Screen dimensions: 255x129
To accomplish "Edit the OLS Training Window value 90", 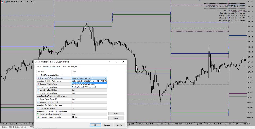I will 89,108.
